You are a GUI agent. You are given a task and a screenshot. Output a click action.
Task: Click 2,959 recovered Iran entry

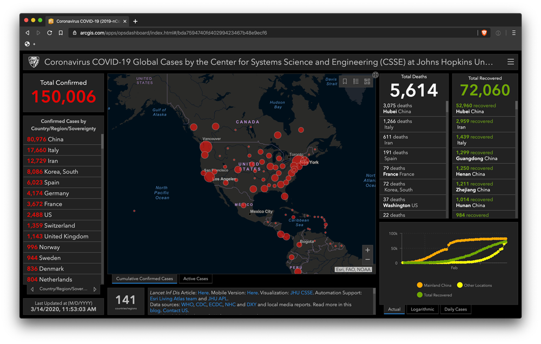coord(484,124)
